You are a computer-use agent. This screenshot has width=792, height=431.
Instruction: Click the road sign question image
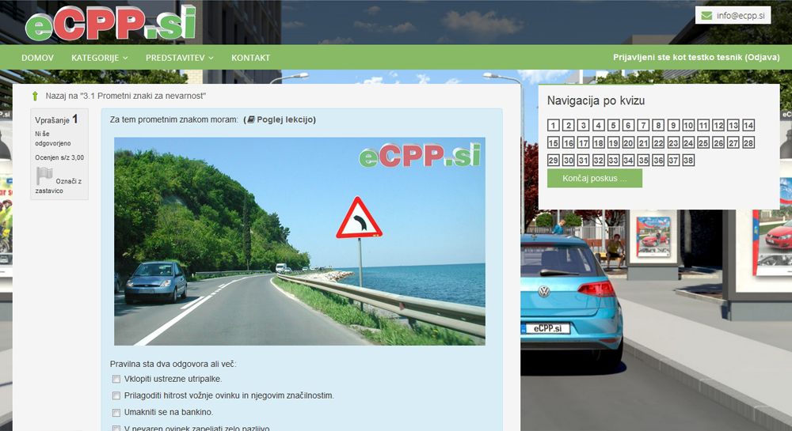(x=299, y=241)
